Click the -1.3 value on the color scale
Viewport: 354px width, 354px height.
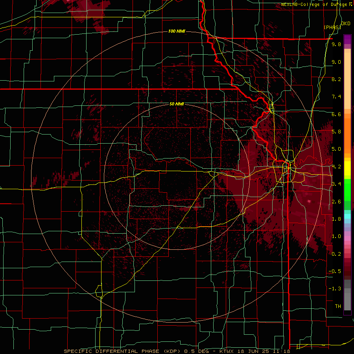[335, 289]
